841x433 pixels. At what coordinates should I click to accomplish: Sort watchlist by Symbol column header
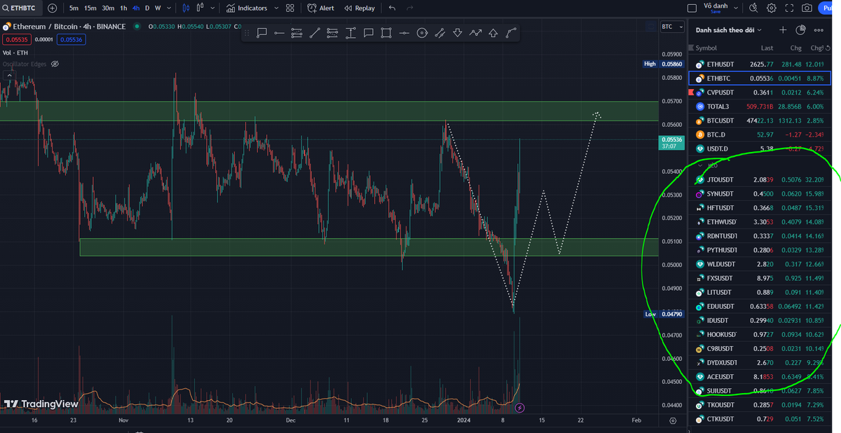point(706,48)
